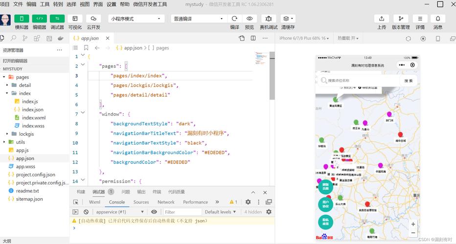Open the 工具 menu
Screen dimensions: 456x244
pyautogui.click(x=45, y=4)
